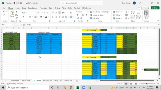
Task: Click the Paste clipboard icon
Action: click(12, 13)
